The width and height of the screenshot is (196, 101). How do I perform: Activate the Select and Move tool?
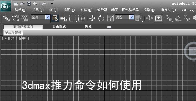(x=92, y=18)
